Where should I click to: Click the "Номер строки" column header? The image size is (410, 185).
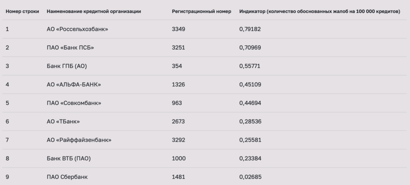click(x=22, y=12)
